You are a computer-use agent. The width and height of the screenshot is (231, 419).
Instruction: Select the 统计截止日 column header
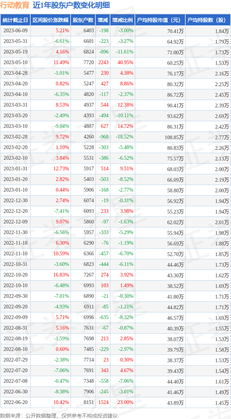coord(15,20)
